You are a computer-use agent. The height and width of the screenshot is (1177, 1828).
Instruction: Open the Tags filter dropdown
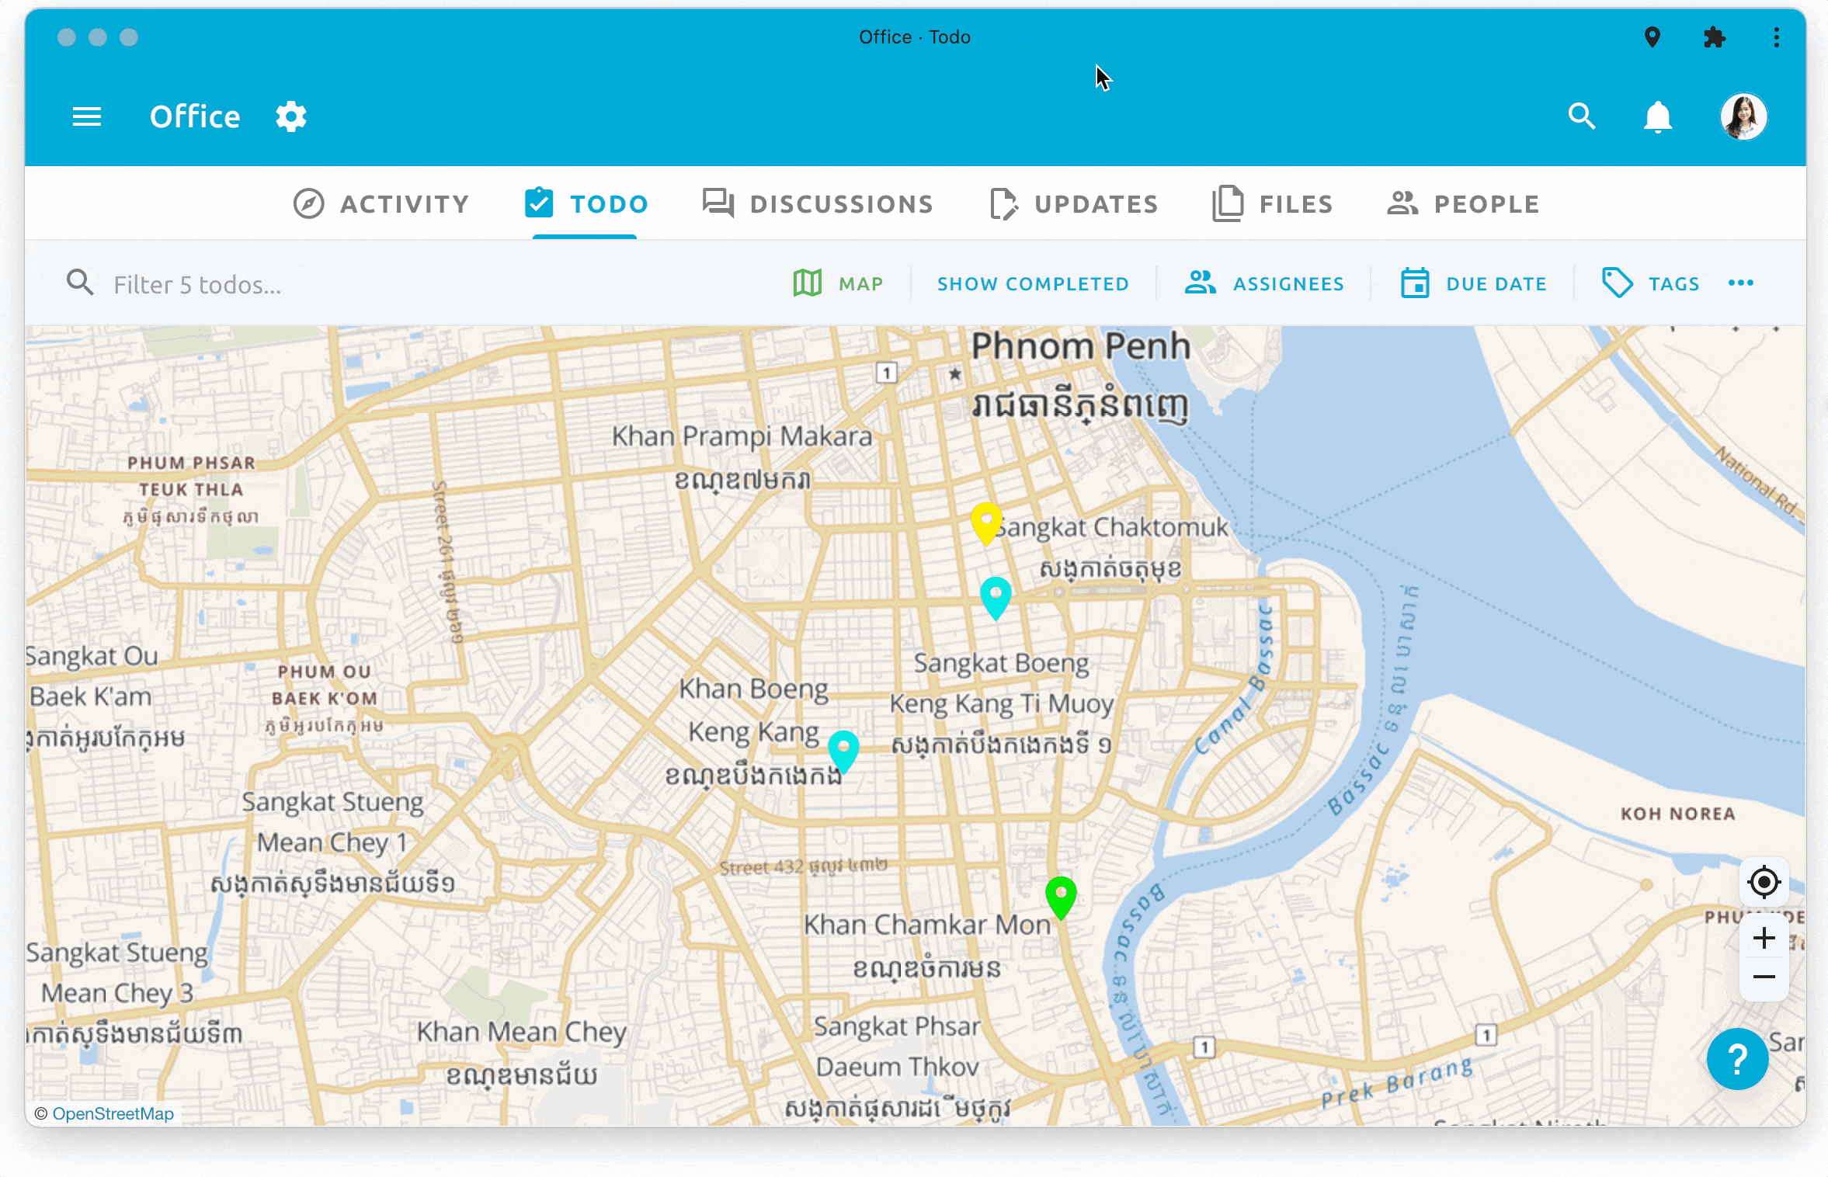tap(1650, 283)
